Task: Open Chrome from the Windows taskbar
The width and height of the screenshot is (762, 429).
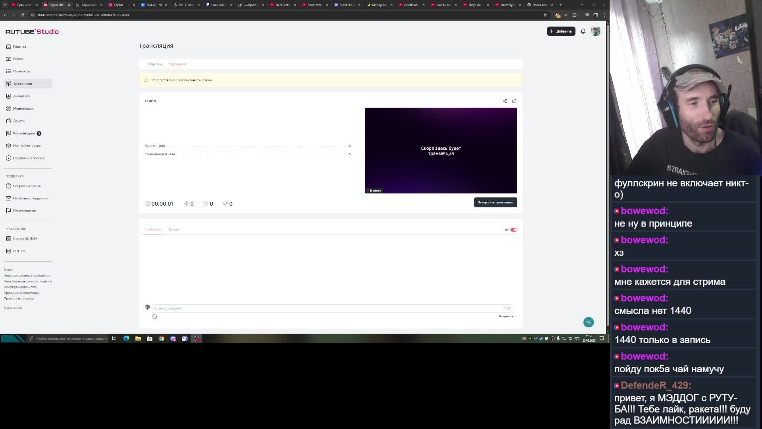Action: [162, 338]
